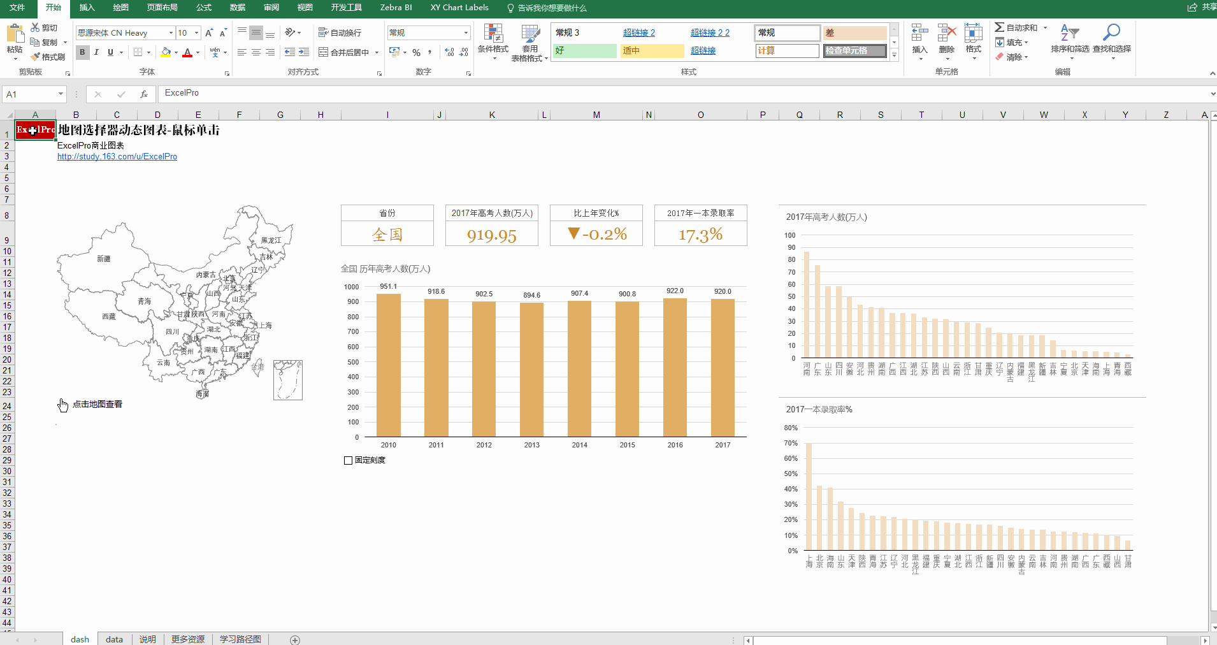
Task: Check the 固定刻度 checkbox below the chart
Action: [x=348, y=460]
